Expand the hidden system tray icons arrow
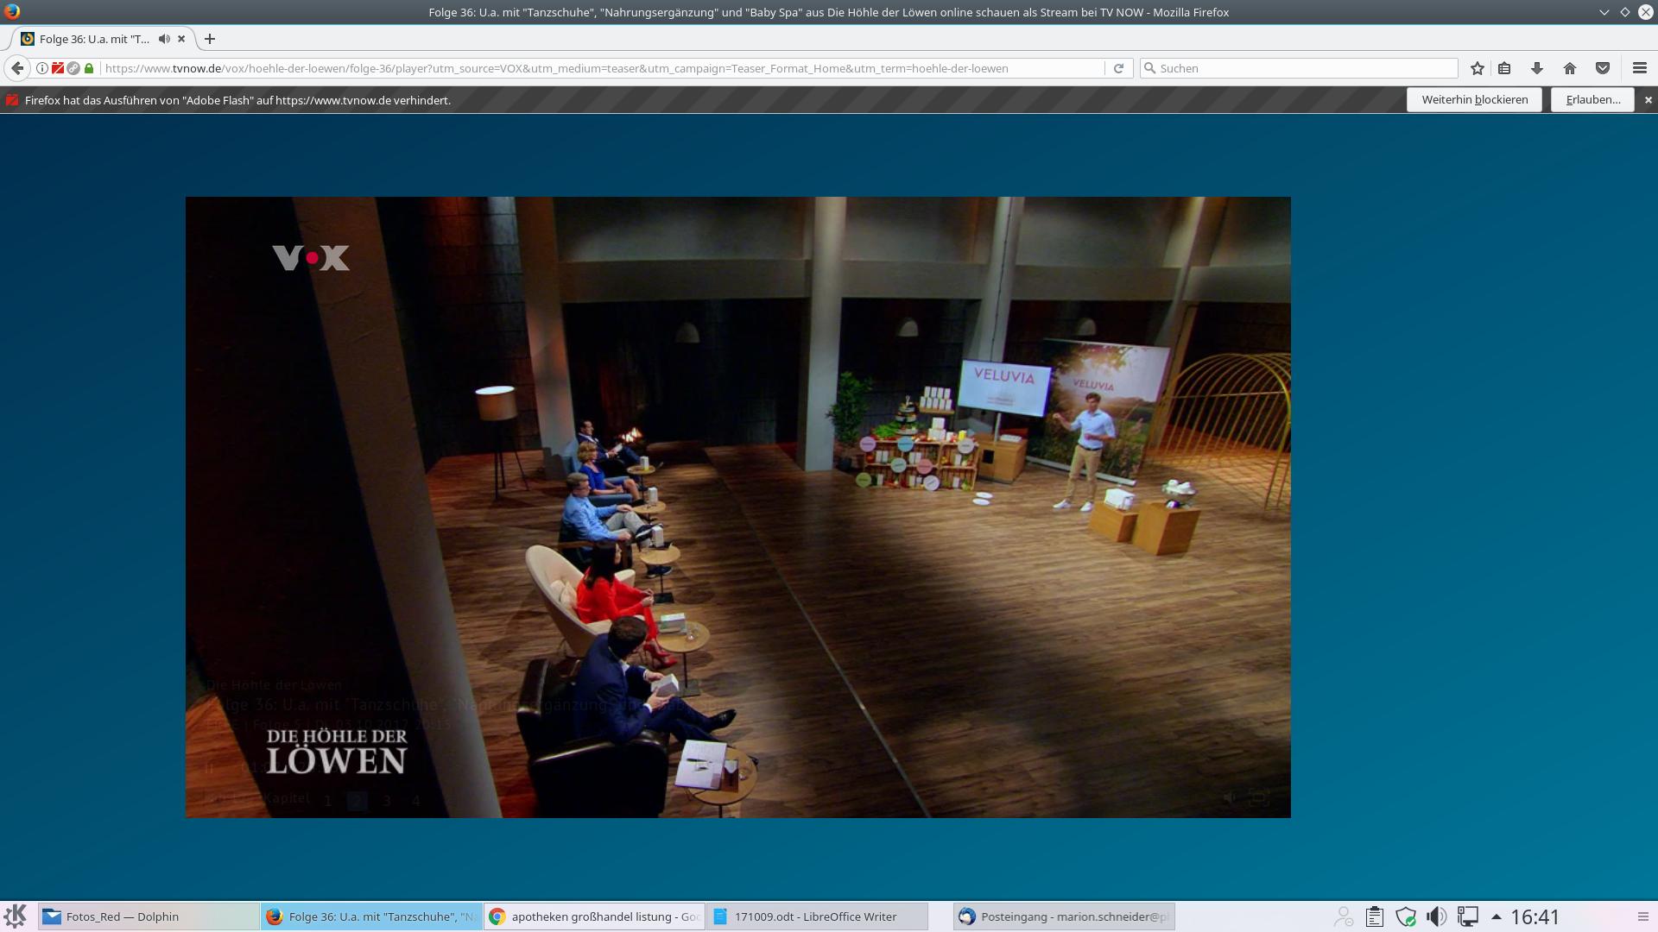1658x932 pixels. pyautogui.click(x=1497, y=916)
